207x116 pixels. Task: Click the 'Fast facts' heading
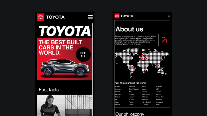tap(49, 90)
